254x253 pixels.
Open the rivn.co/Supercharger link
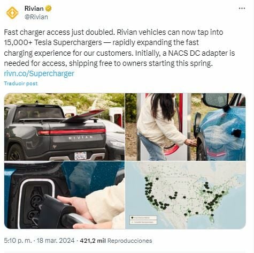coord(39,73)
